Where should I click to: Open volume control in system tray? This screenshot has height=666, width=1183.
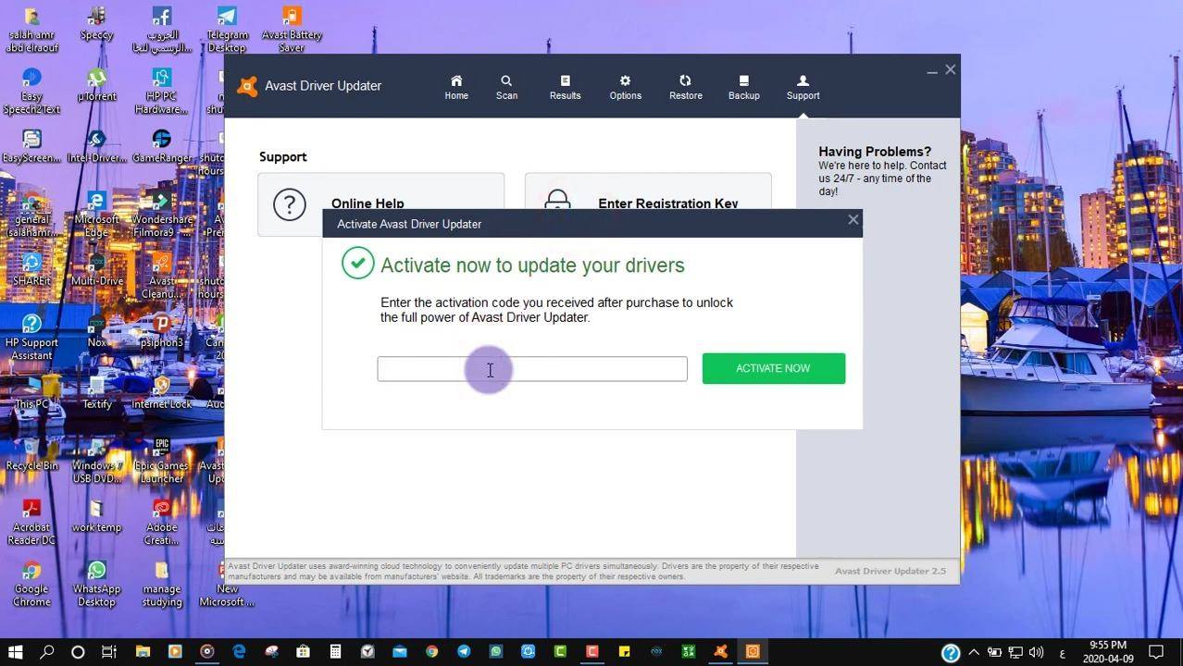1036,652
